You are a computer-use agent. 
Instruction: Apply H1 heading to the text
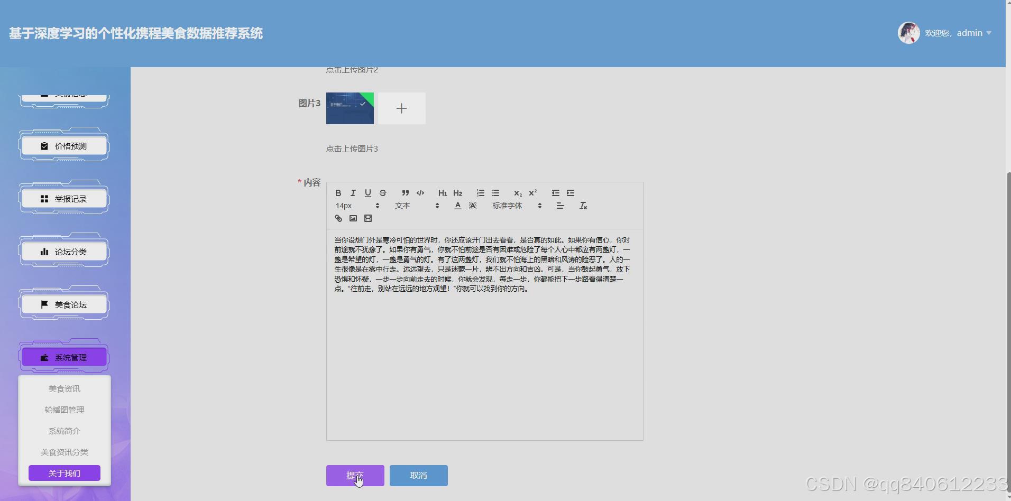click(x=443, y=193)
